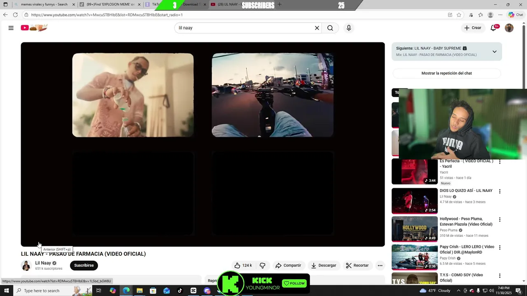Image resolution: width=527 pixels, height=296 pixels.
Task: Open the Windows Start menu
Action: 6,291
